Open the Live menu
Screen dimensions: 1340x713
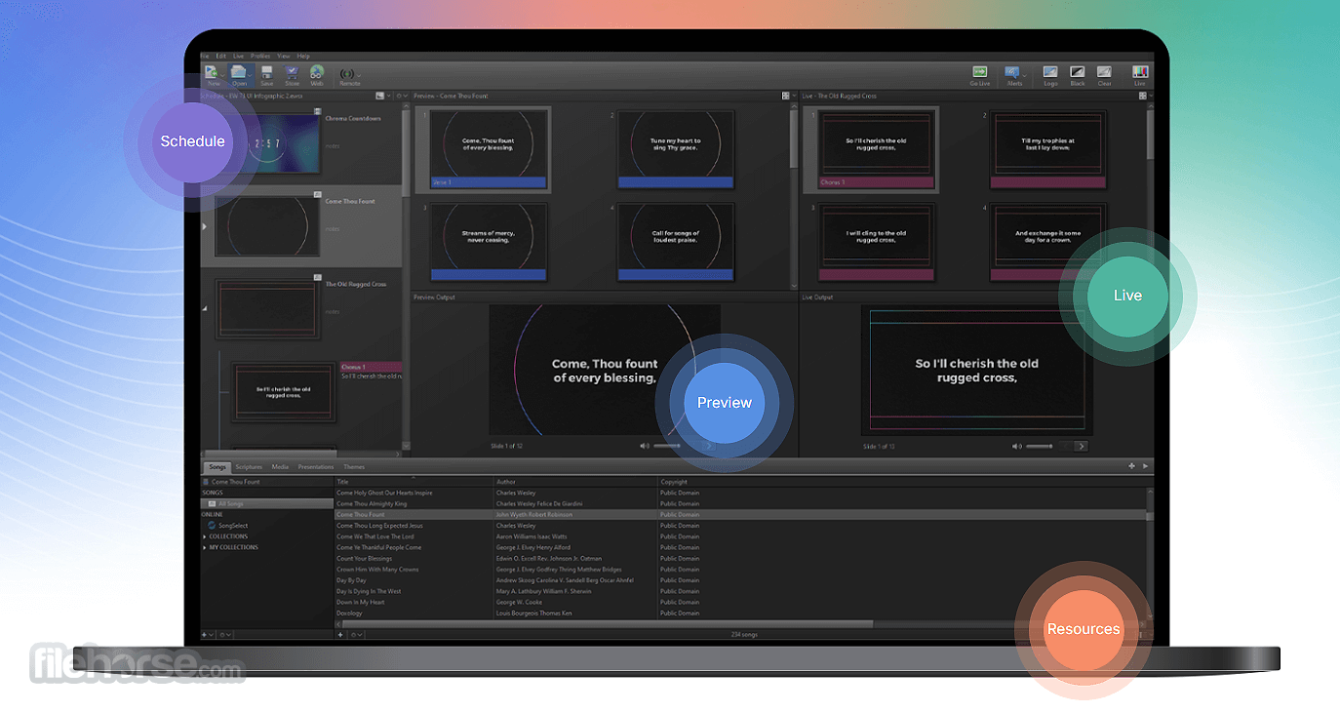tap(238, 57)
